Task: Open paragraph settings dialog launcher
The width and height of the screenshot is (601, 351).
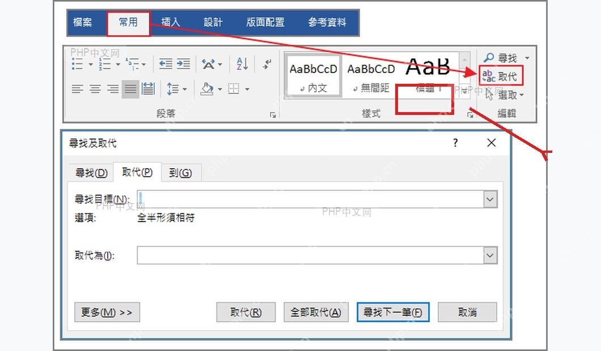Action: point(273,115)
